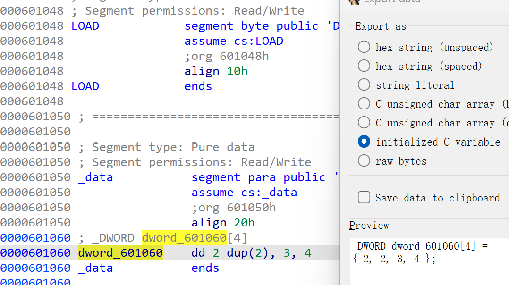
Task: Click inside the Preview text area
Action: (425, 269)
